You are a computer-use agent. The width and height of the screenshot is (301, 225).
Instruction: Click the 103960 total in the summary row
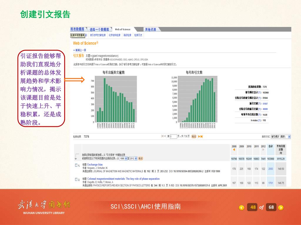tap(271, 159)
